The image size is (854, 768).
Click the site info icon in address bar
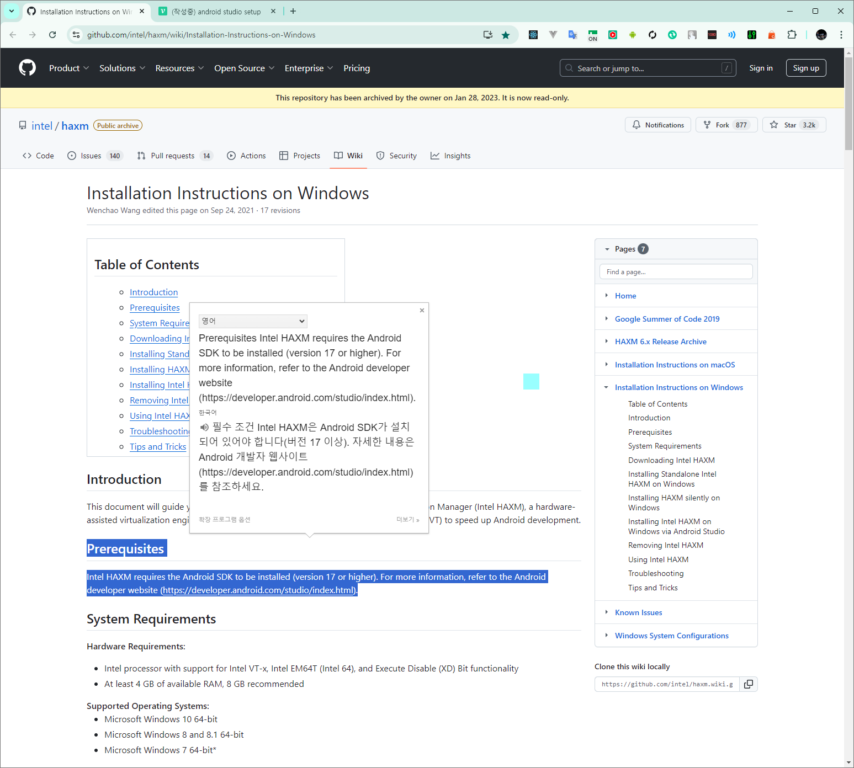coord(76,35)
